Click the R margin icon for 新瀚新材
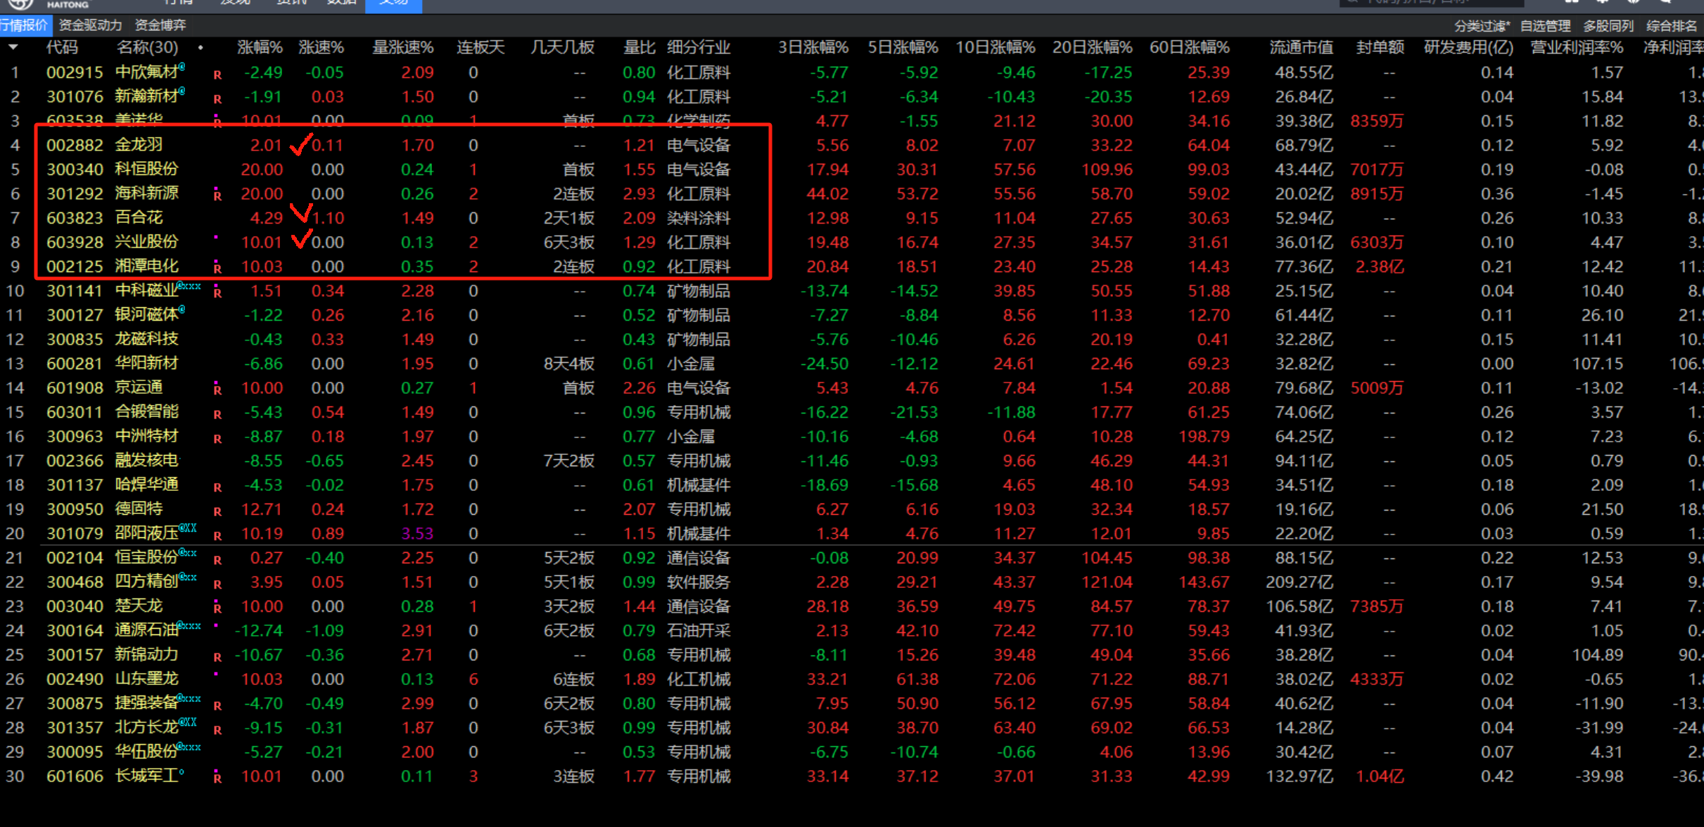 point(217,99)
